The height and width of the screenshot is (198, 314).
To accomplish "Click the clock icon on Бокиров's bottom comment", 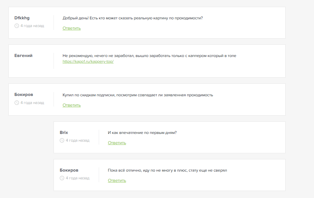I will click(62, 177).
